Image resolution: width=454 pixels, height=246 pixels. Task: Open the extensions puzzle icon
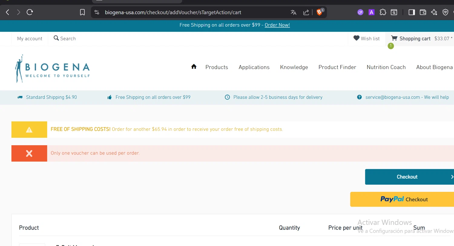(383, 12)
